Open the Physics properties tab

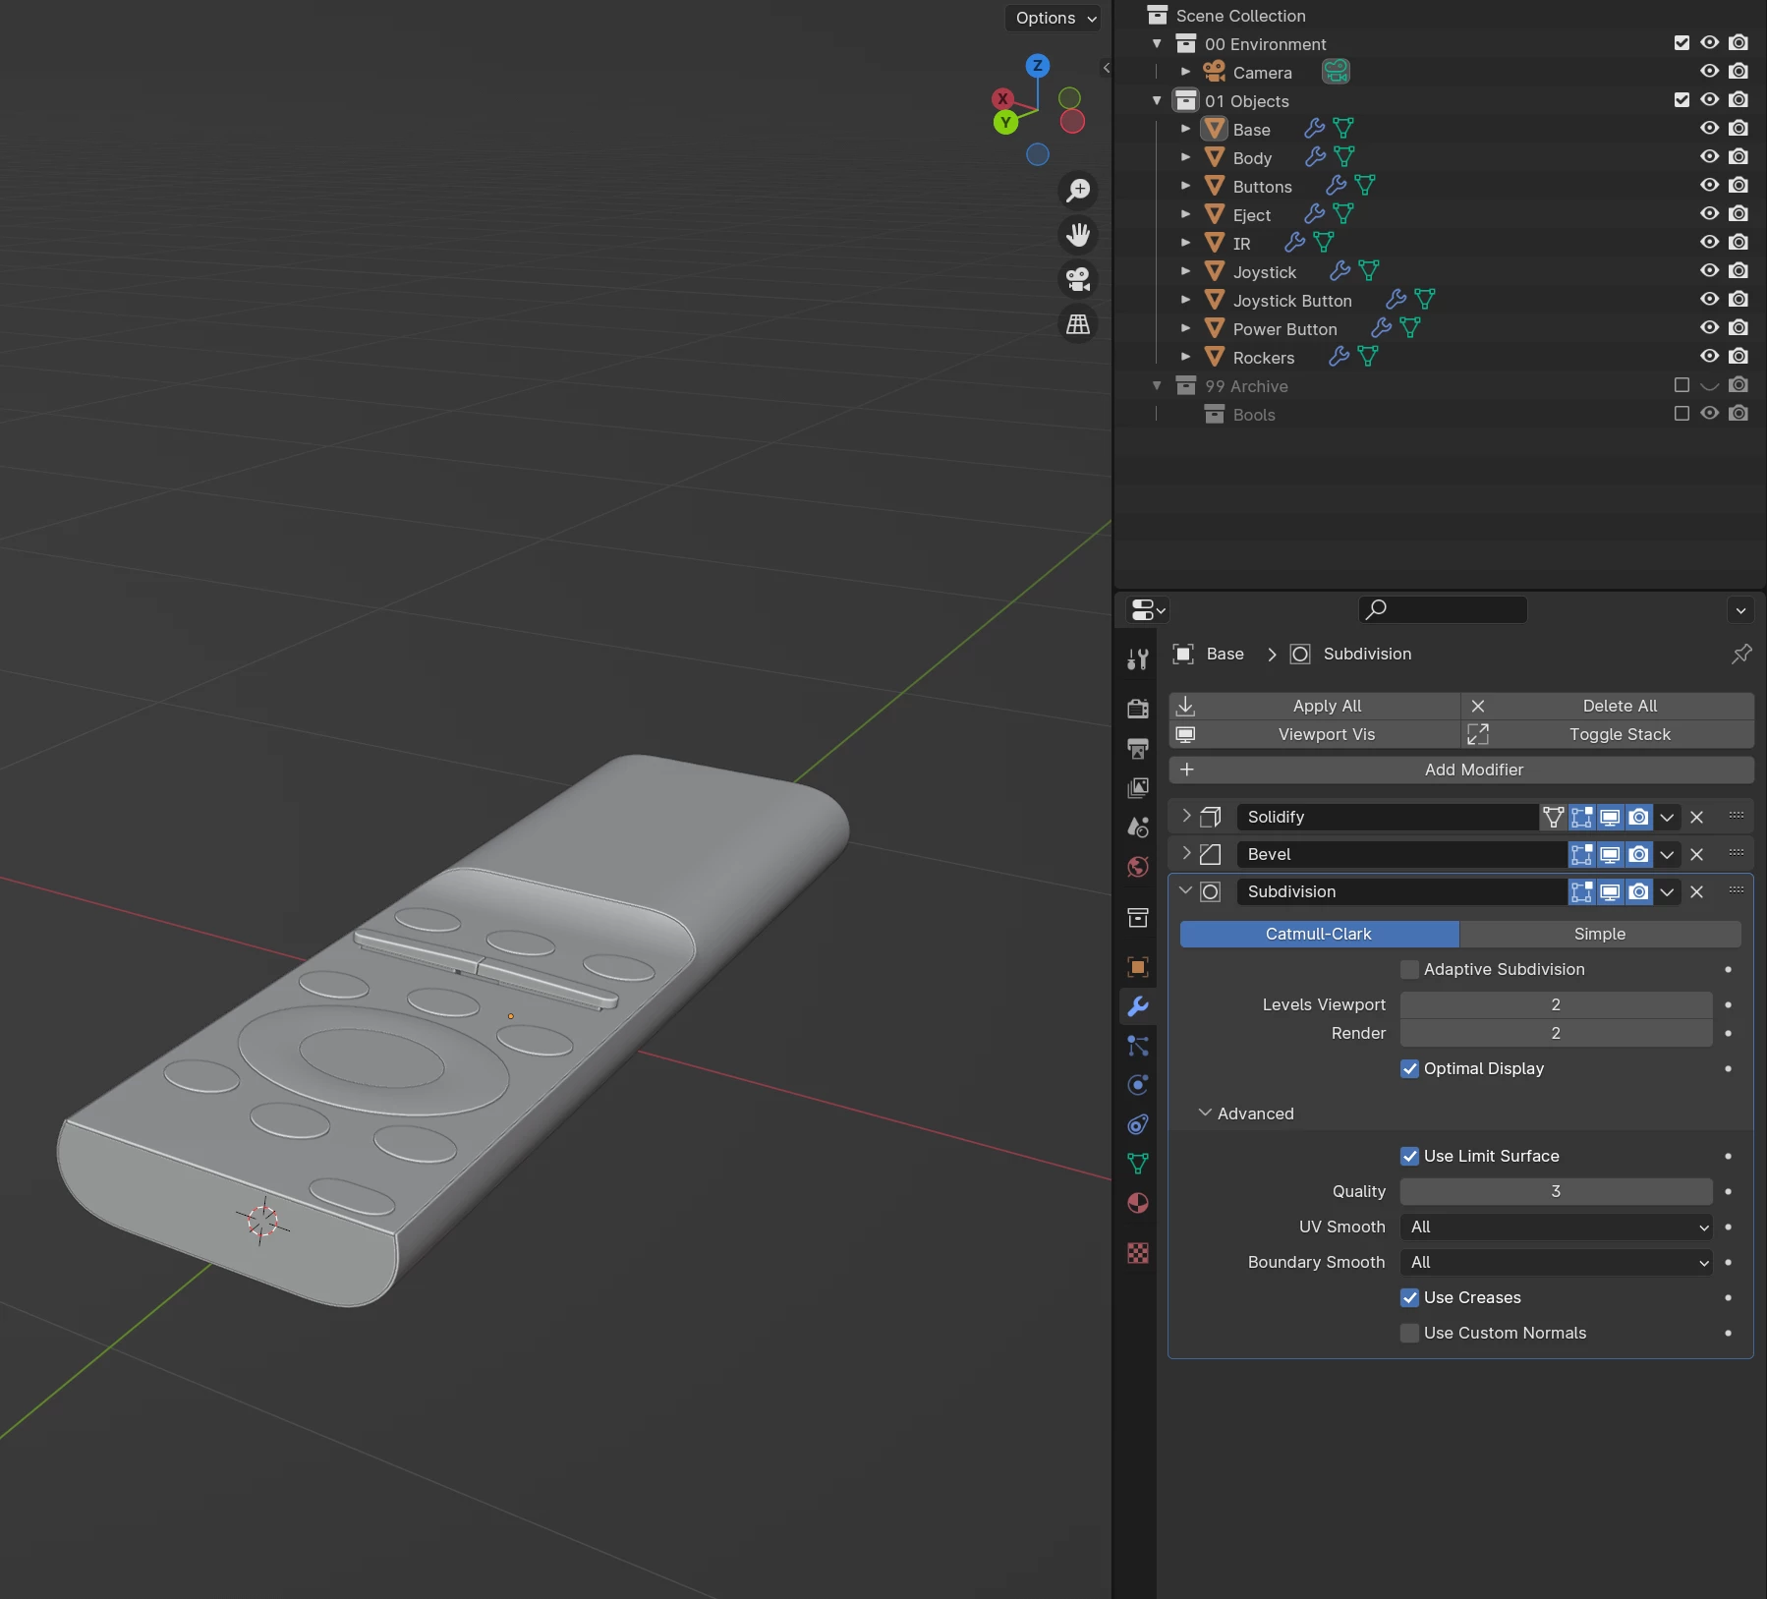click(1138, 1085)
